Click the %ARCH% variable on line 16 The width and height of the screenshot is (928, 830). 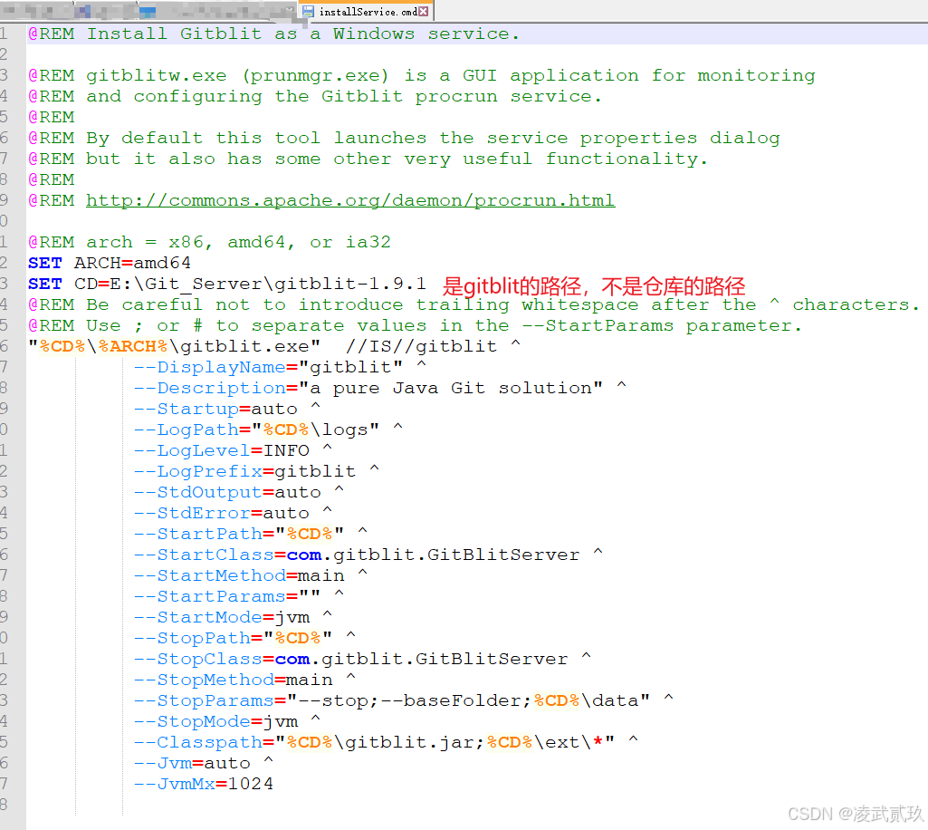[131, 345]
